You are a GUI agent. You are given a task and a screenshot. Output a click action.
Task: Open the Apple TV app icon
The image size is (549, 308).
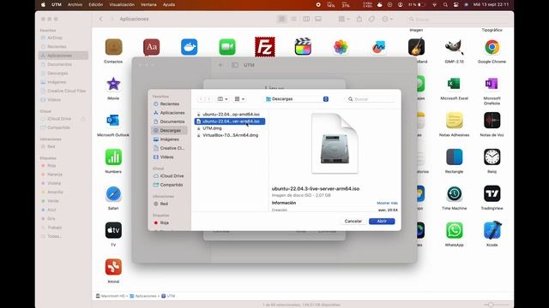(113, 230)
